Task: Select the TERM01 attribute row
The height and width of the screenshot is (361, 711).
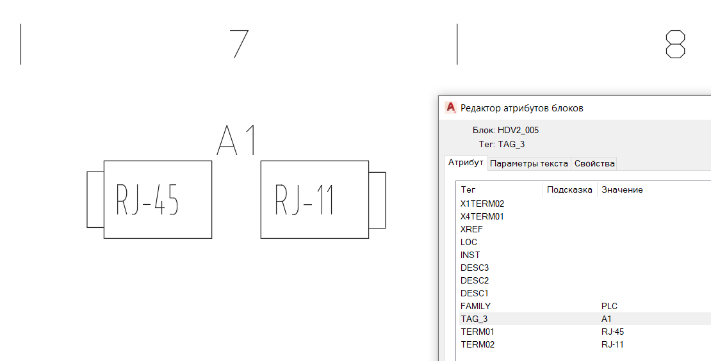Action: click(x=585, y=332)
